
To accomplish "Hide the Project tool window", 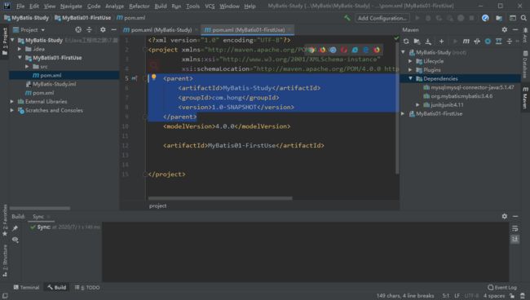I will (x=113, y=29).
